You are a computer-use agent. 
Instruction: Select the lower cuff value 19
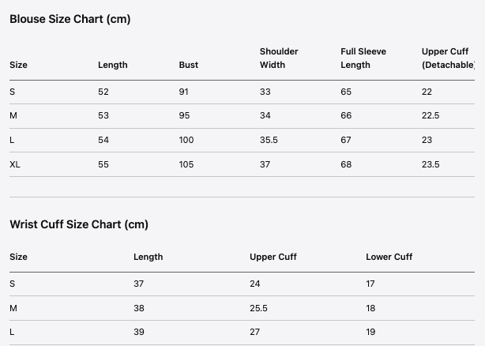point(370,332)
